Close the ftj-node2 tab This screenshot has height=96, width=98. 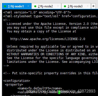[x=58, y=6]
